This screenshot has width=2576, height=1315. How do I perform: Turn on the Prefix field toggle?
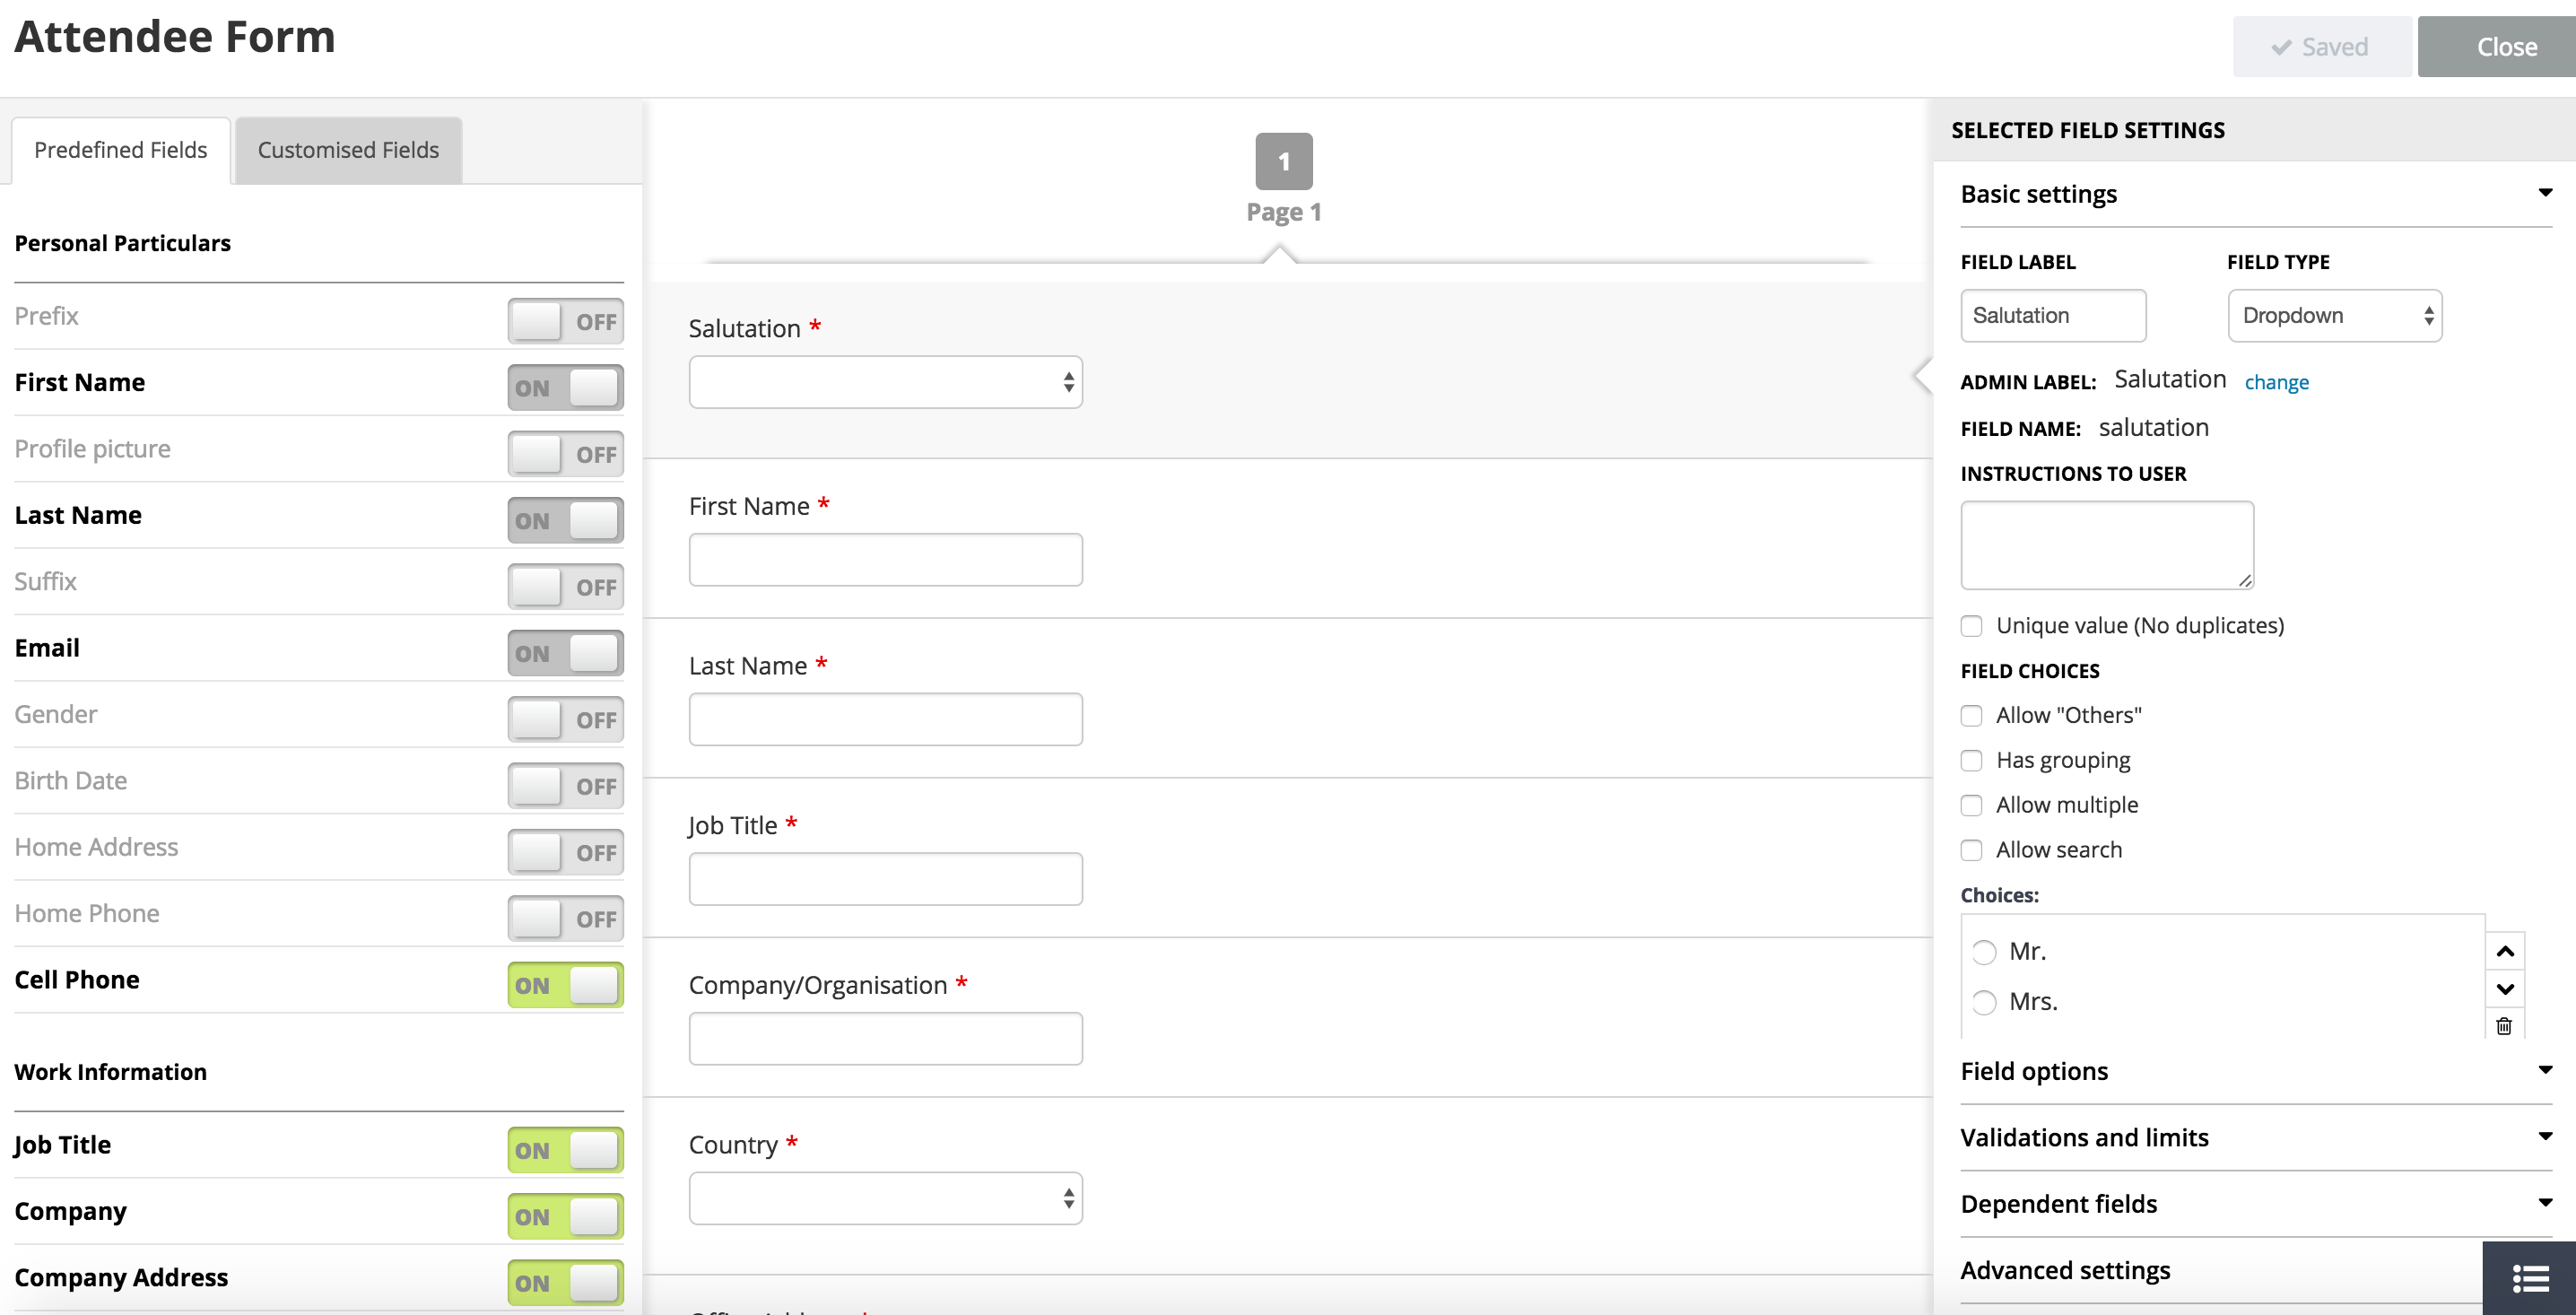[565, 321]
